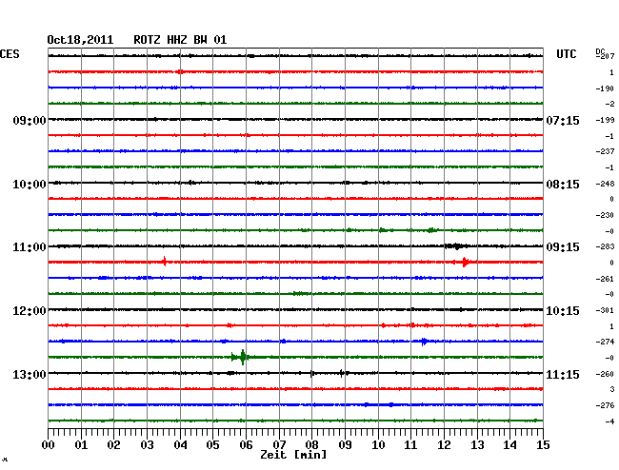Click the DC offset value -274
The image size is (619, 470).
pyautogui.click(x=605, y=342)
